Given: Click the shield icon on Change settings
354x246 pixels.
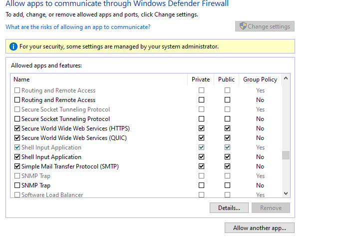Looking at the screenshot, I should click(x=243, y=26).
